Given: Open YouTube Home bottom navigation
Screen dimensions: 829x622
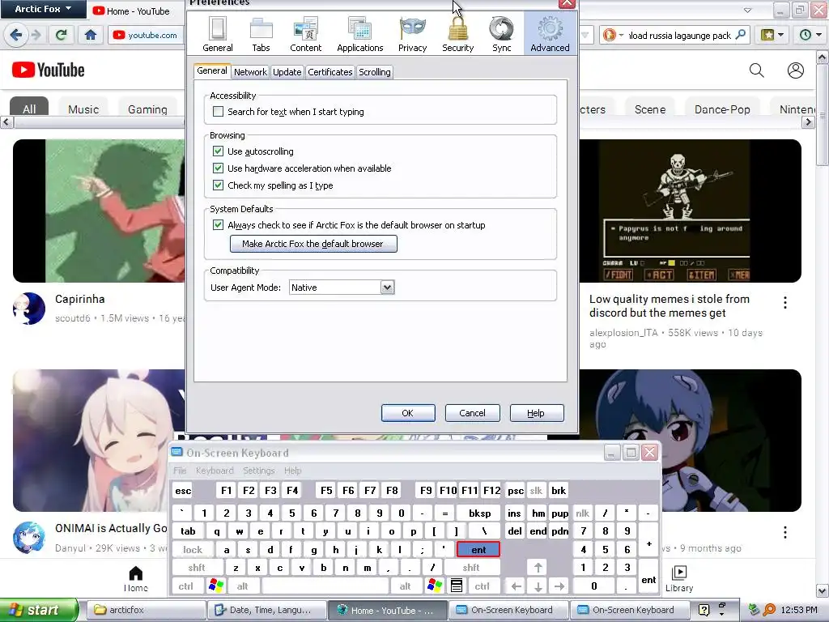Looking at the screenshot, I should tap(136, 578).
